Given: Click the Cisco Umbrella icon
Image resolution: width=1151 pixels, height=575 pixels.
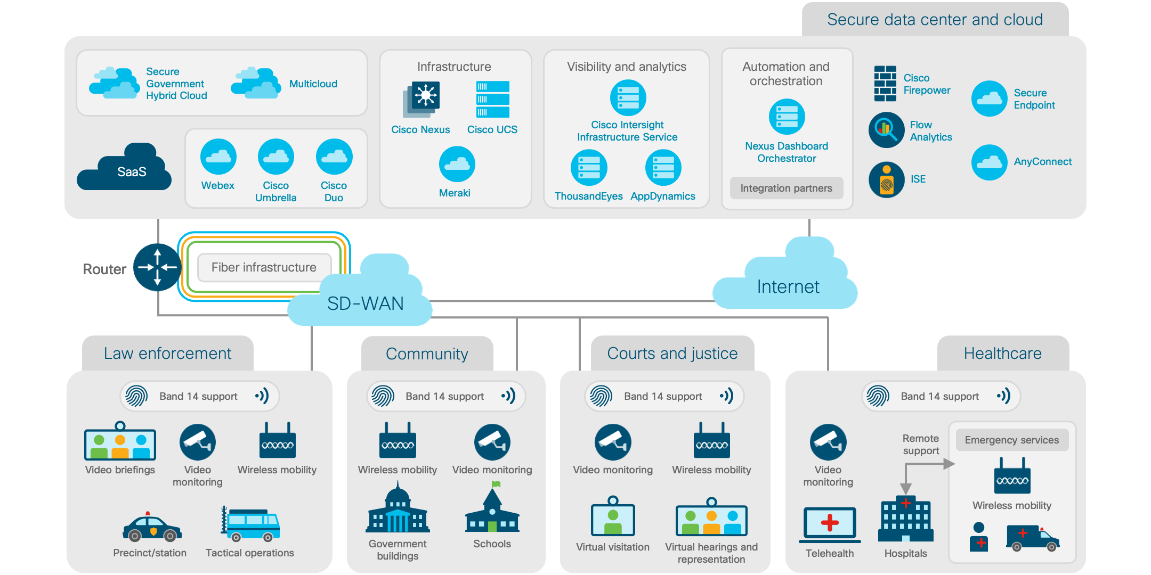Looking at the screenshot, I should click(276, 157).
